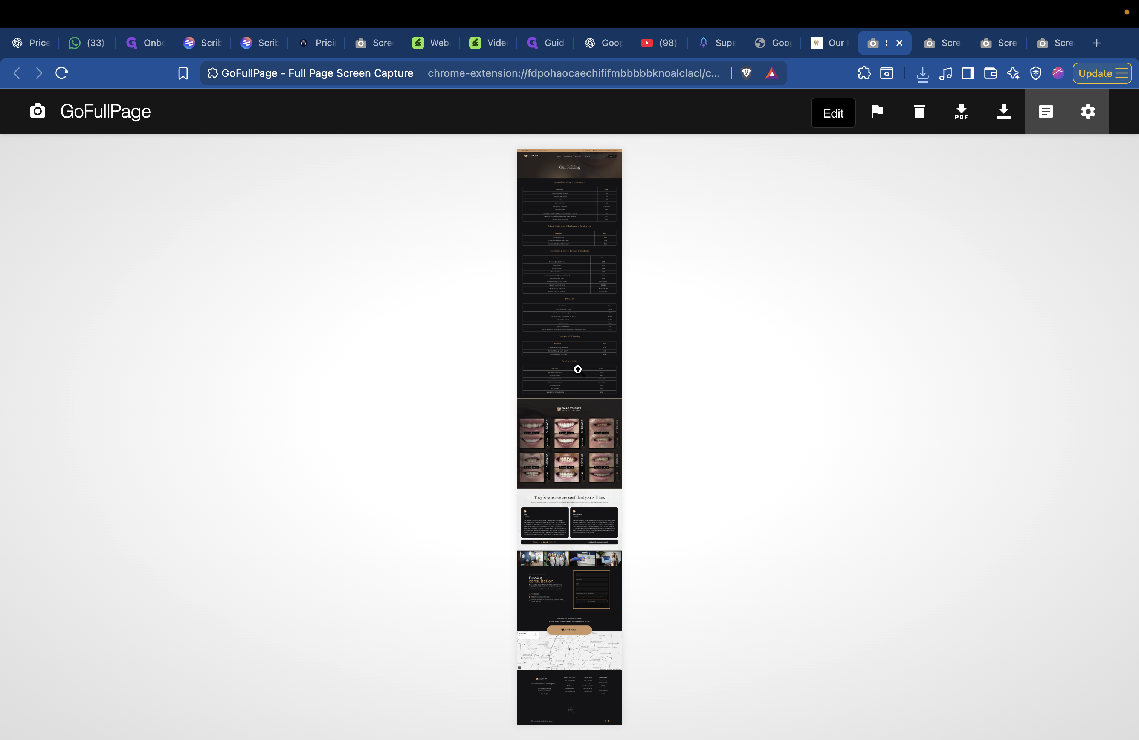Screen dimensions: 1139x740
Task: Click the Edit button
Action: [x=833, y=113]
